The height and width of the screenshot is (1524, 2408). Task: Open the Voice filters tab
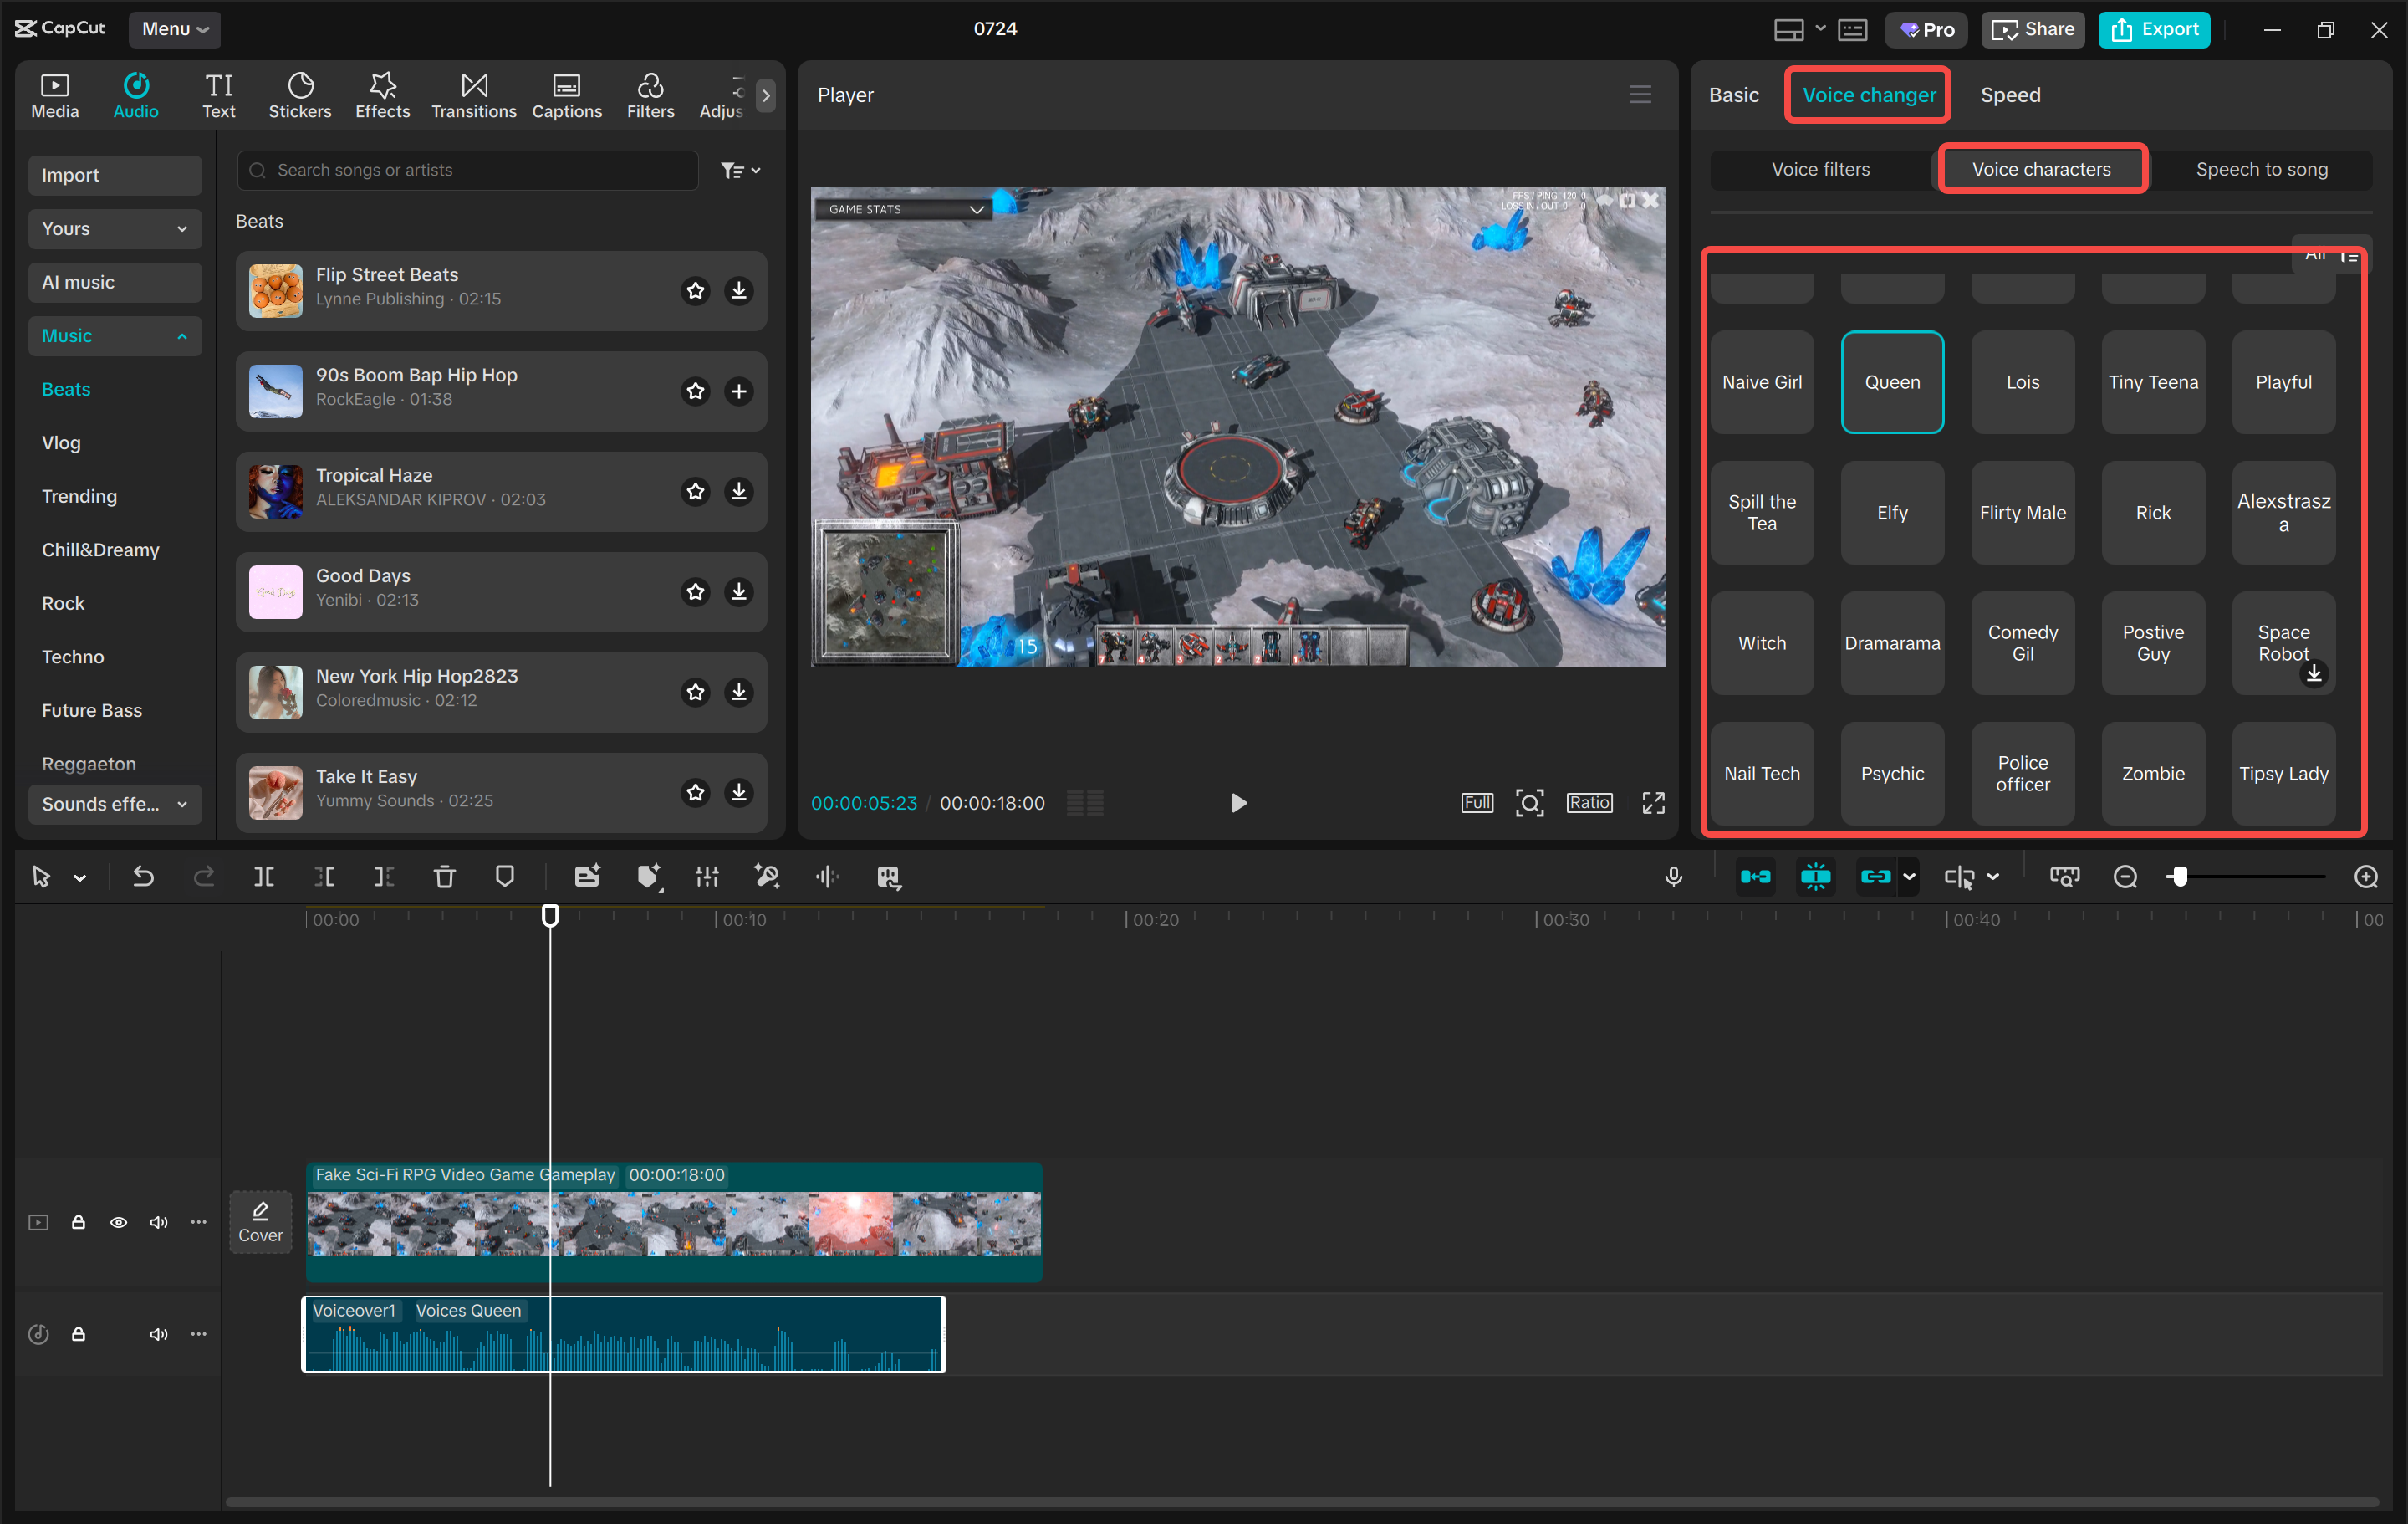pos(1819,169)
